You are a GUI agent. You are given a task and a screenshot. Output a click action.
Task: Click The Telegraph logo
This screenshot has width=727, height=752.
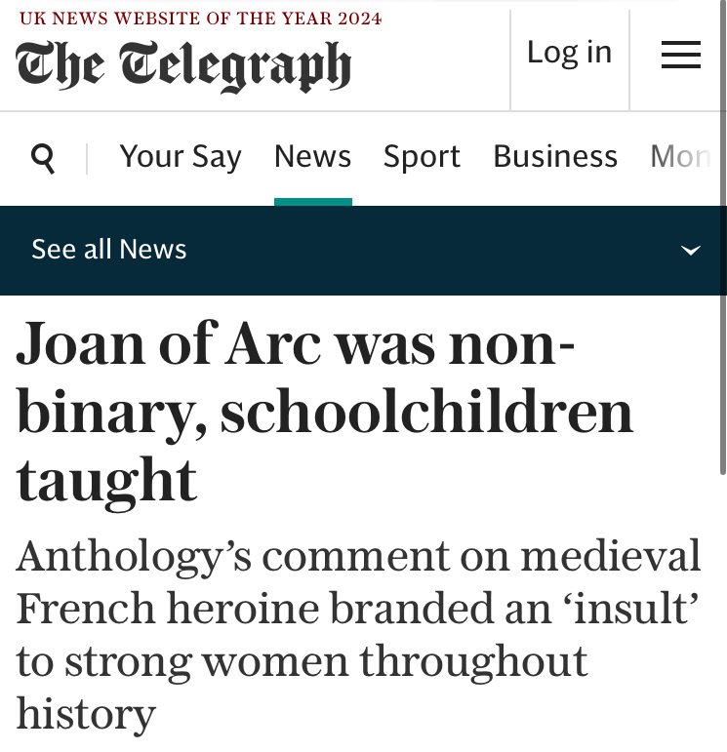[183, 65]
